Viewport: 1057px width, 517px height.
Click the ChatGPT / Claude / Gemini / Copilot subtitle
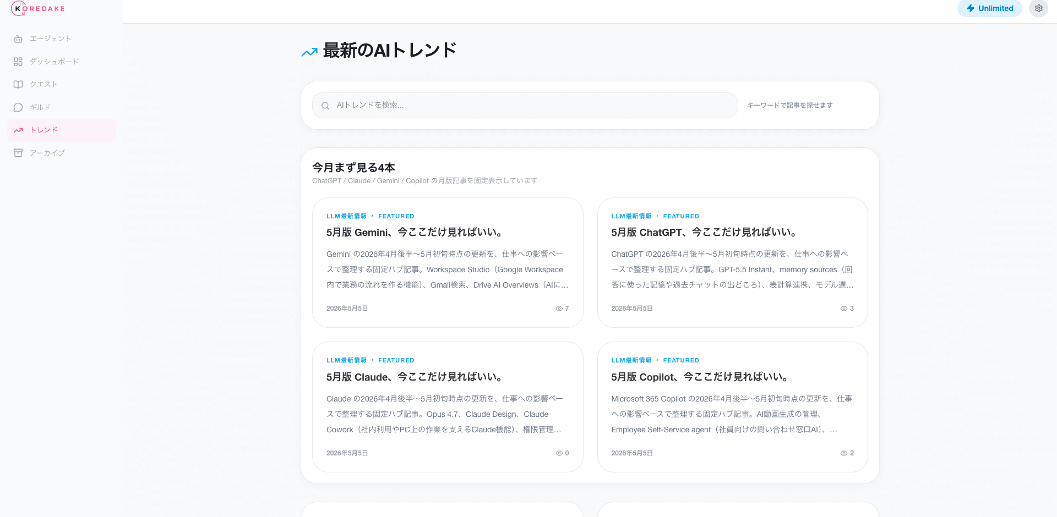pos(424,180)
